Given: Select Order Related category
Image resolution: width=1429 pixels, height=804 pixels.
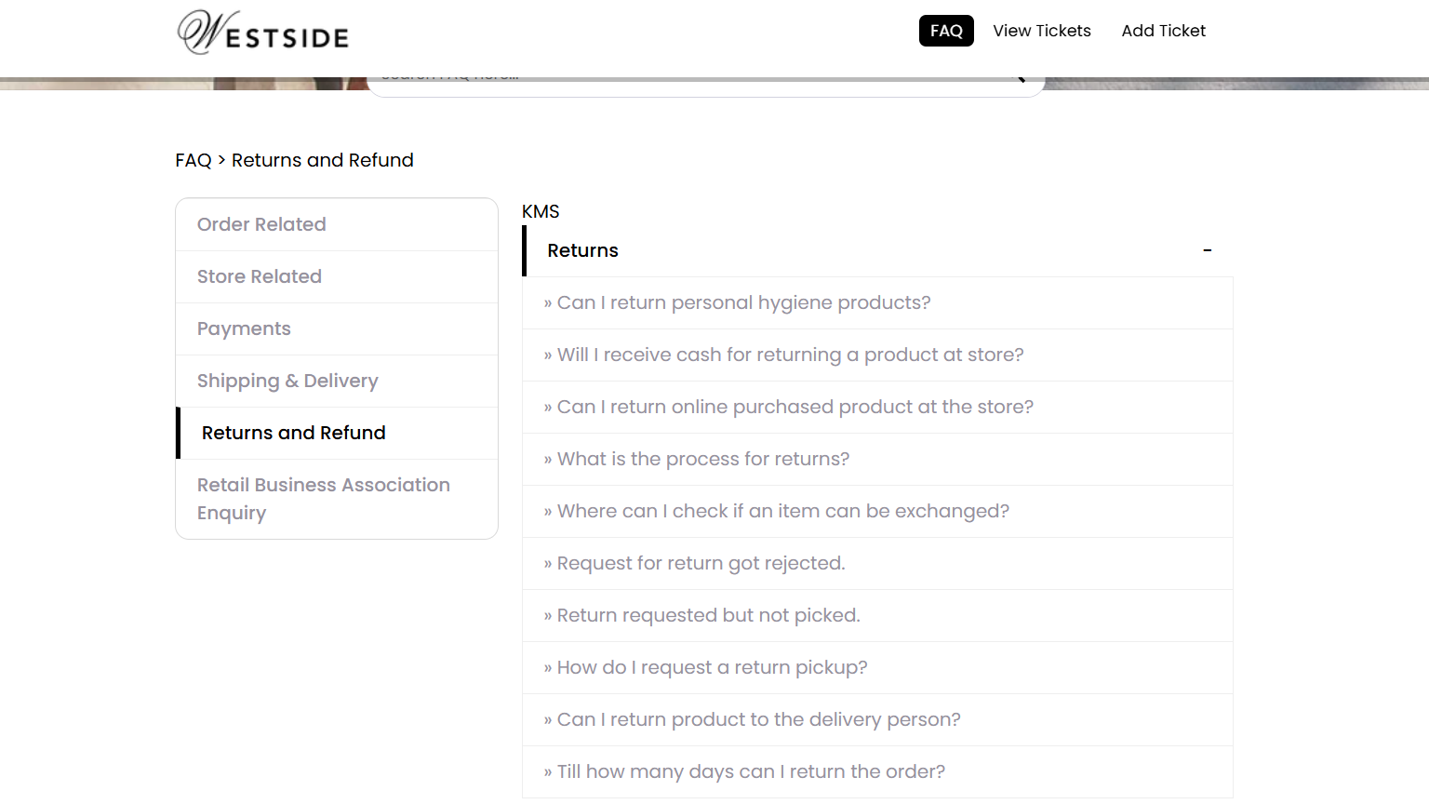Looking at the screenshot, I should click(x=261, y=224).
